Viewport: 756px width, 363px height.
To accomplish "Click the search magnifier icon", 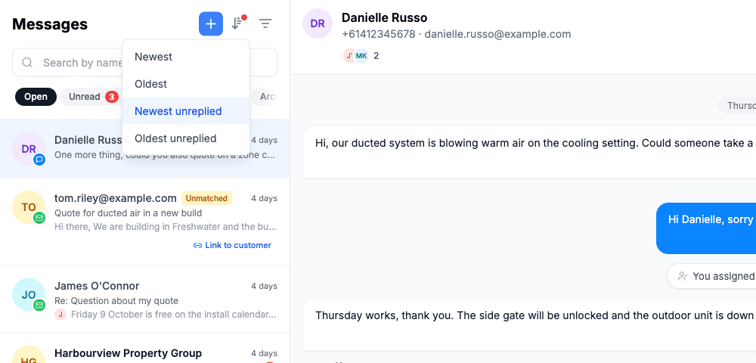I will (27, 63).
